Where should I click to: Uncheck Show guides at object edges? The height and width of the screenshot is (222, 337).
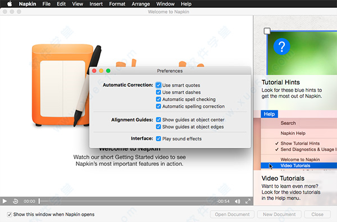(x=158, y=126)
